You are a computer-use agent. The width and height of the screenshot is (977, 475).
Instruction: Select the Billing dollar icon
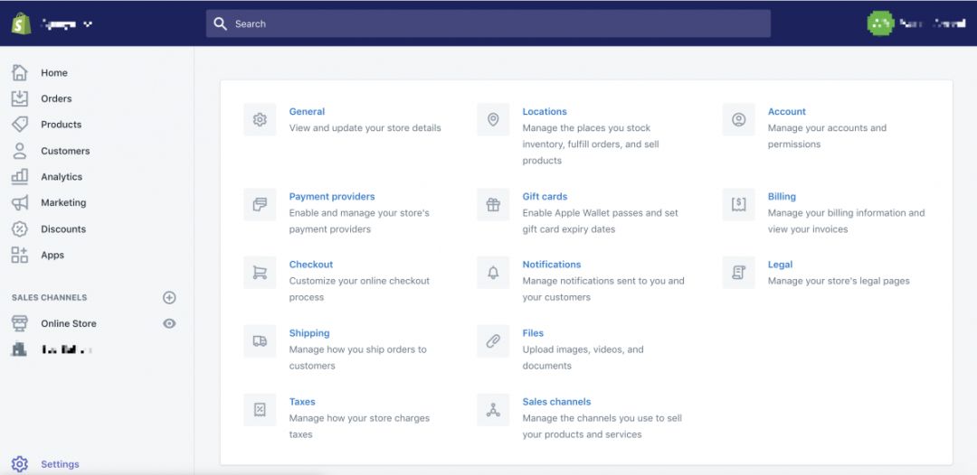[x=738, y=205]
